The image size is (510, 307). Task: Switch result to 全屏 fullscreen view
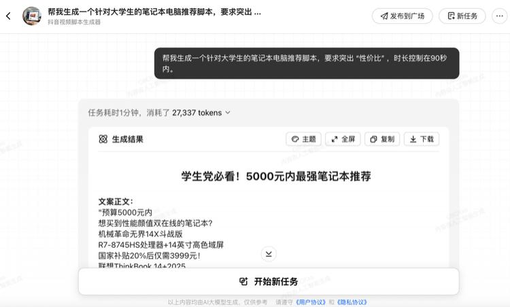343,139
